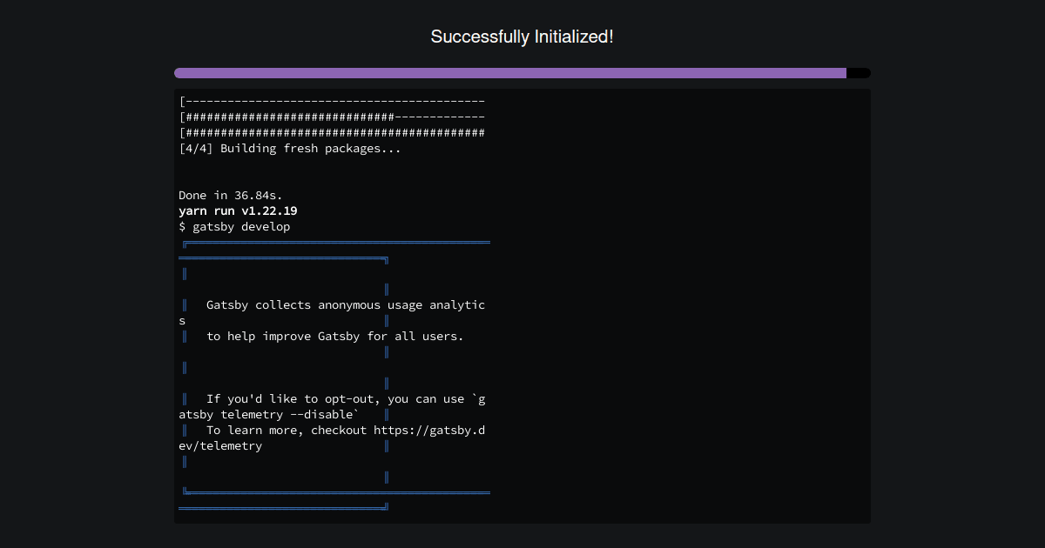Click the Successfully Initialized heading

coord(522,37)
